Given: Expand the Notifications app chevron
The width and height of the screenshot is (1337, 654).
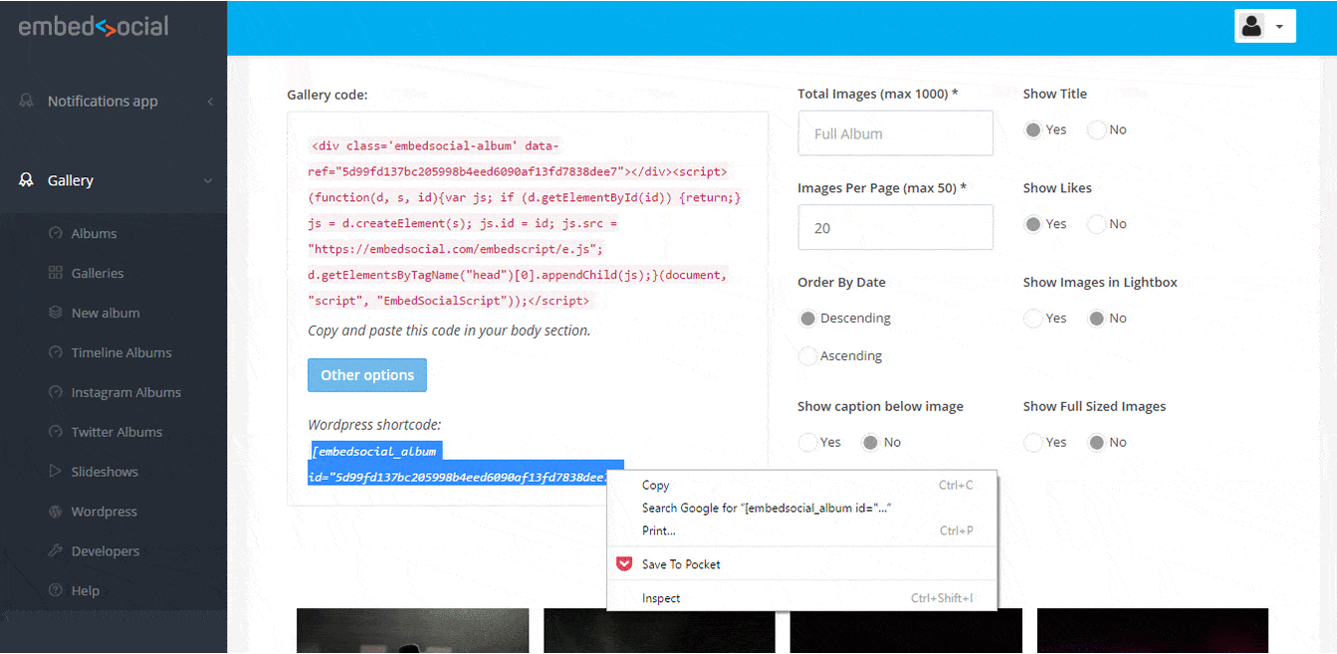Looking at the screenshot, I should [210, 102].
